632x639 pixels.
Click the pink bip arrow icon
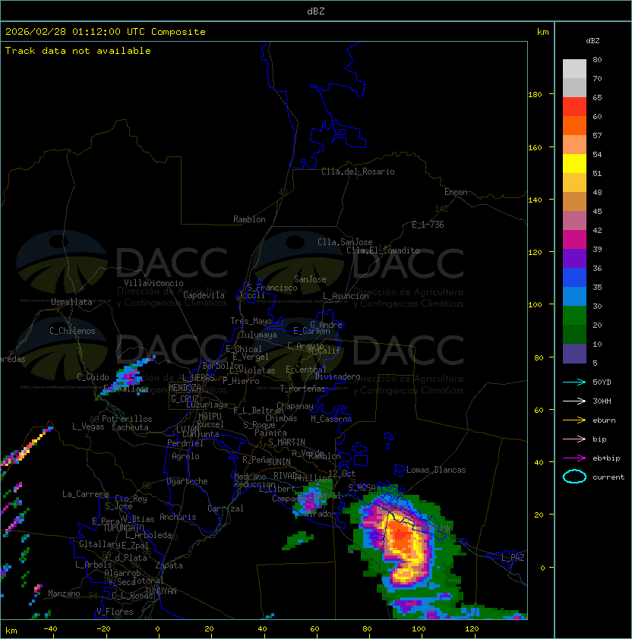pyautogui.click(x=574, y=439)
